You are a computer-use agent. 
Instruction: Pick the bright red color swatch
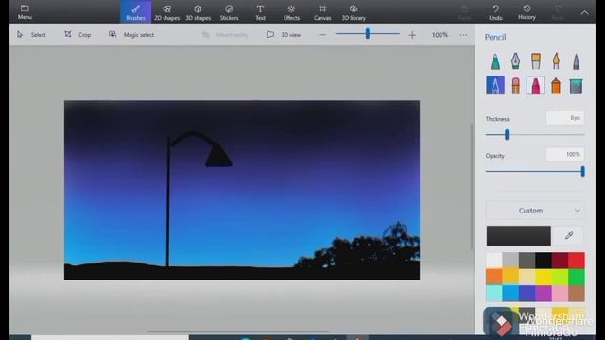coord(577,261)
